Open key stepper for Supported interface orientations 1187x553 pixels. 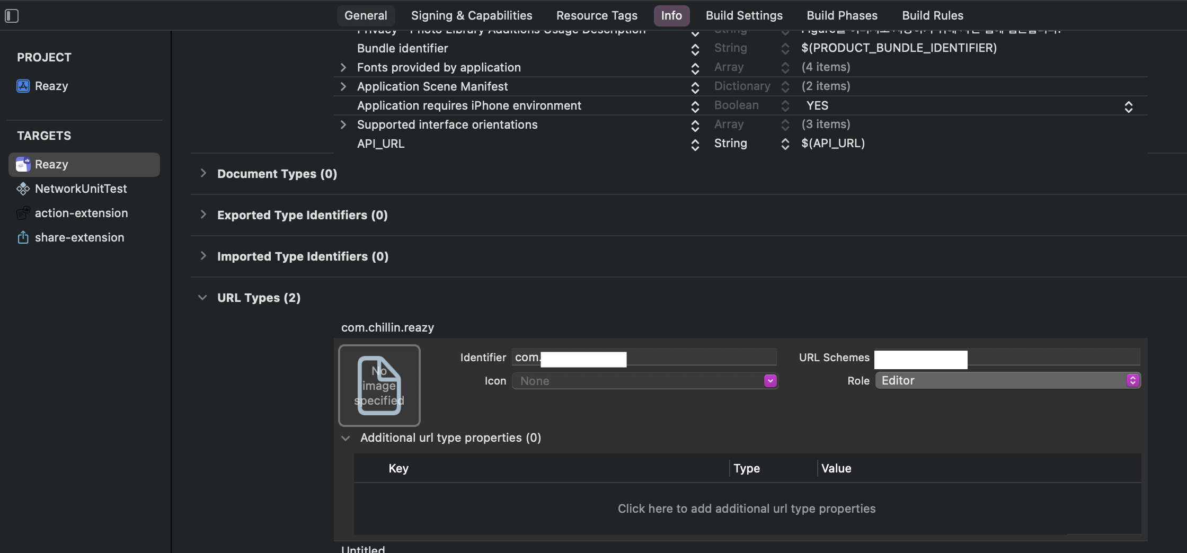pos(695,126)
